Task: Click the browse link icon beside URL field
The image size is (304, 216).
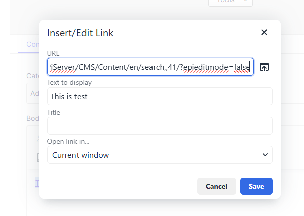Action: click(264, 67)
